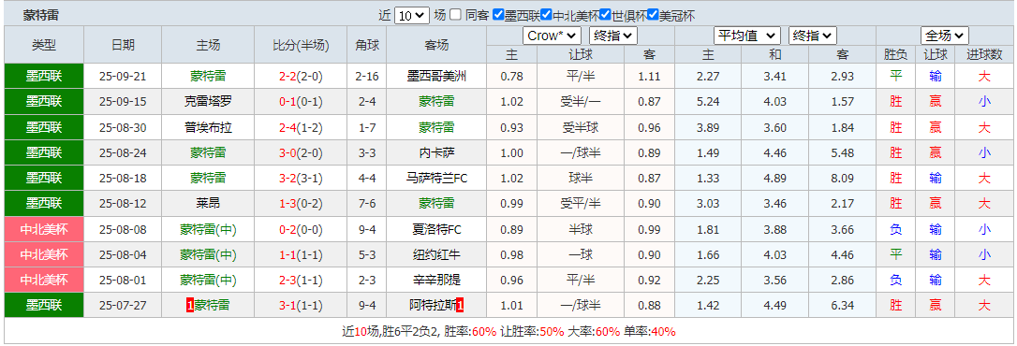Image resolution: width=1017 pixels, height=346 pixels.
Task: Open the 终指 dropdown next to Crow*
Action: (x=614, y=36)
